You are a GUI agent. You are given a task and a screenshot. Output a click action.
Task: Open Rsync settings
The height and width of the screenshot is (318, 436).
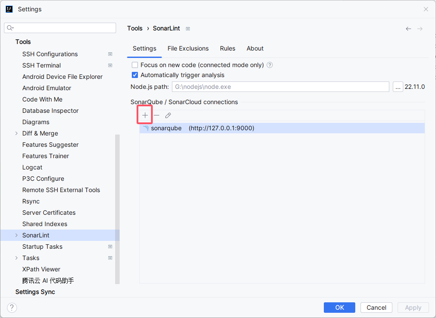(31, 201)
